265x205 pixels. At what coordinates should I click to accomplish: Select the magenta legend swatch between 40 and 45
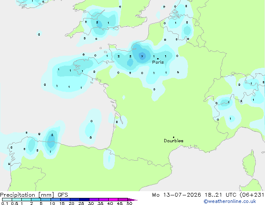(113, 200)
